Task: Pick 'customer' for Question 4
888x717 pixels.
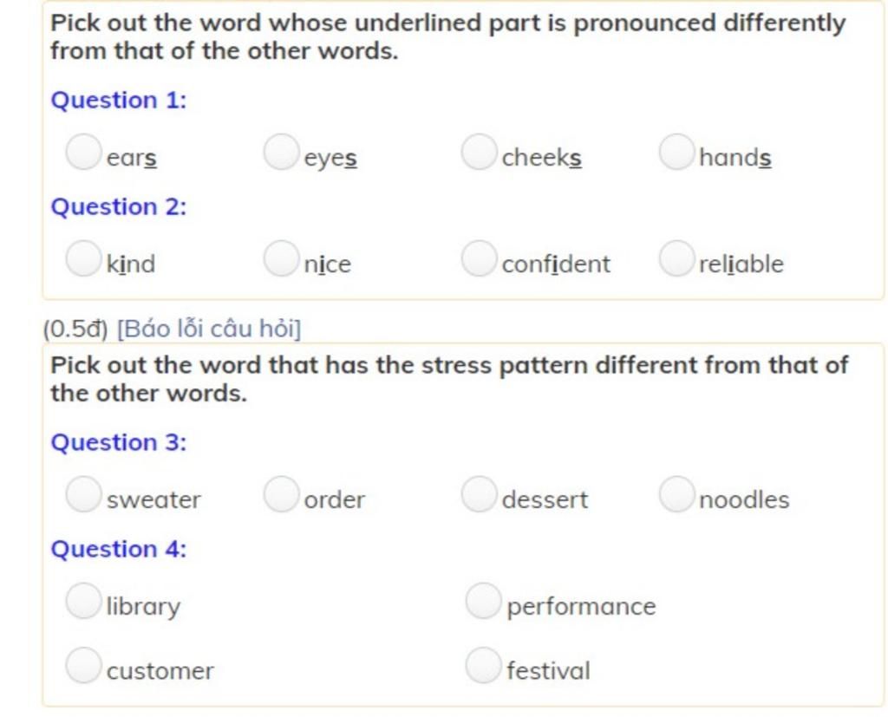Action: [84, 666]
